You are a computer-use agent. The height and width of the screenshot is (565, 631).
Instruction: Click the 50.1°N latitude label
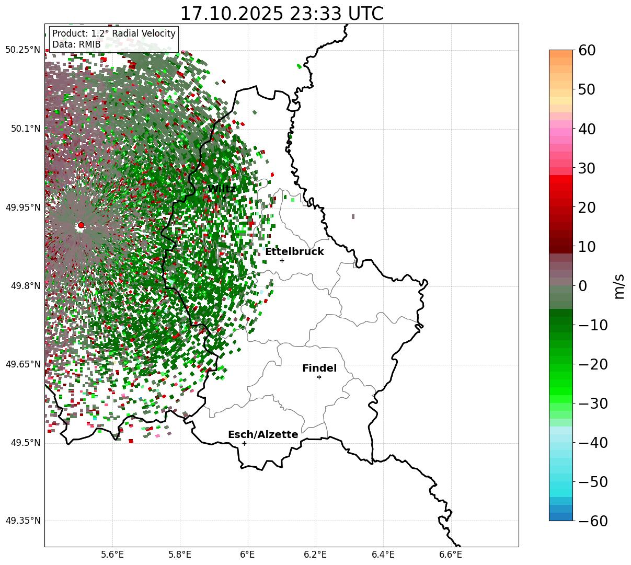click(25, 129)
